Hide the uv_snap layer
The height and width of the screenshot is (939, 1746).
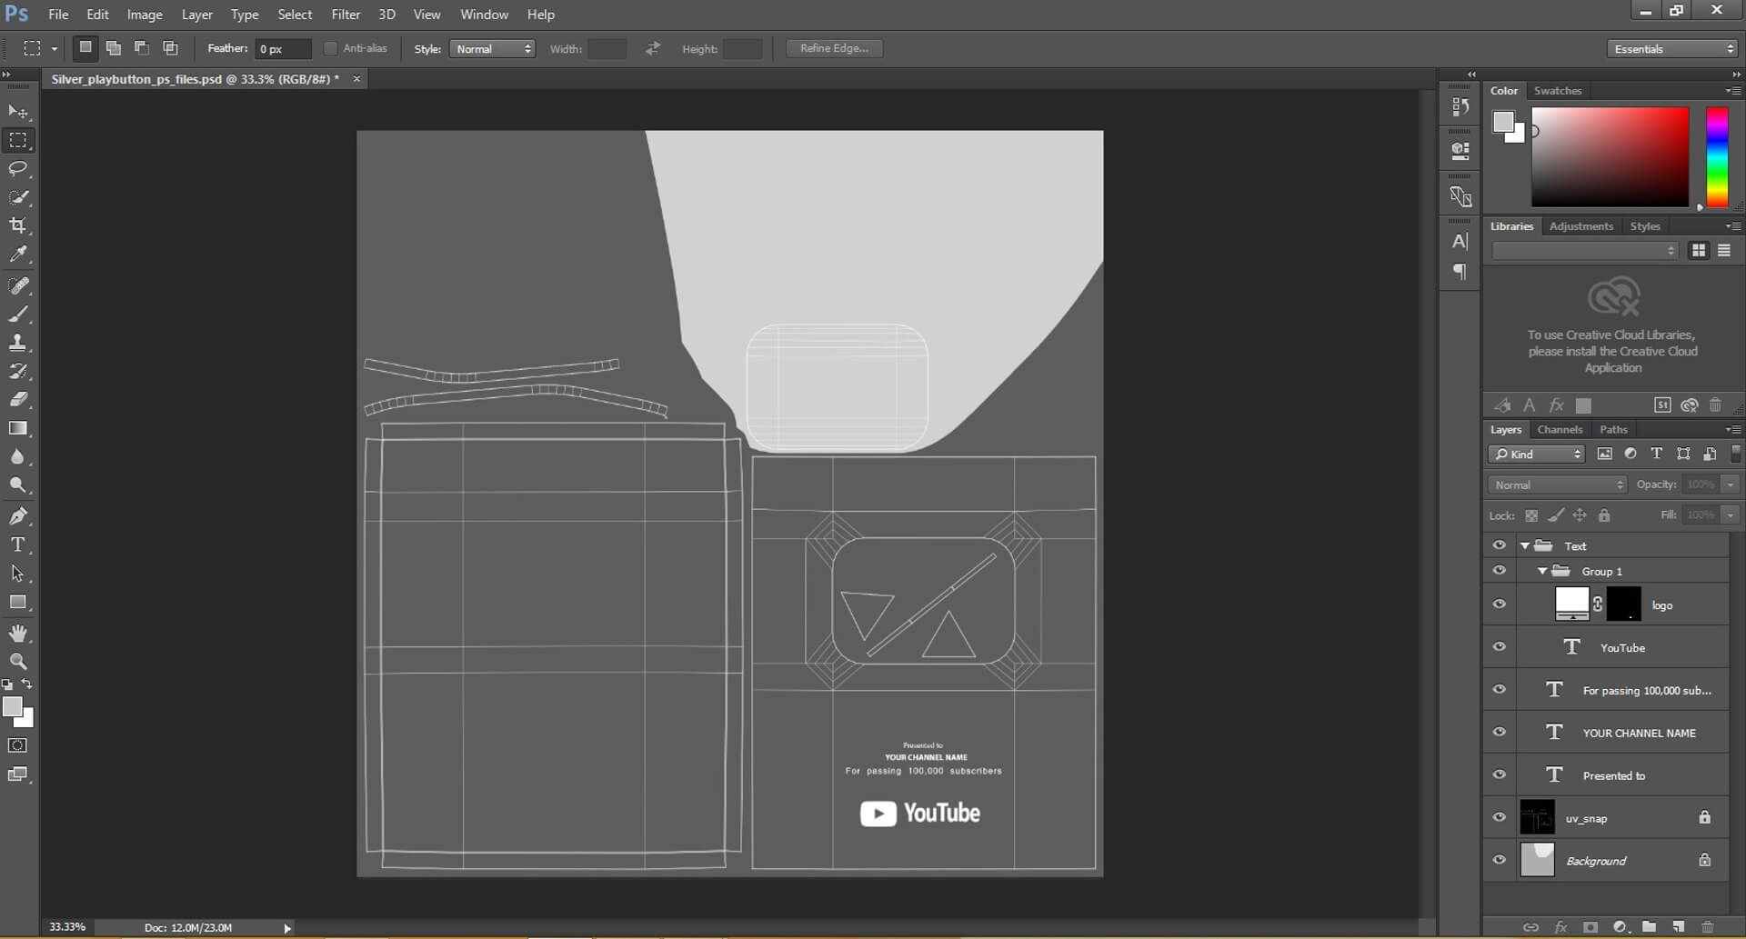(x=1500, y=817)
